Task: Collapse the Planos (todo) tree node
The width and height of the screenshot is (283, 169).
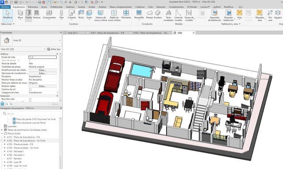Action: click(x=2, y=133)
